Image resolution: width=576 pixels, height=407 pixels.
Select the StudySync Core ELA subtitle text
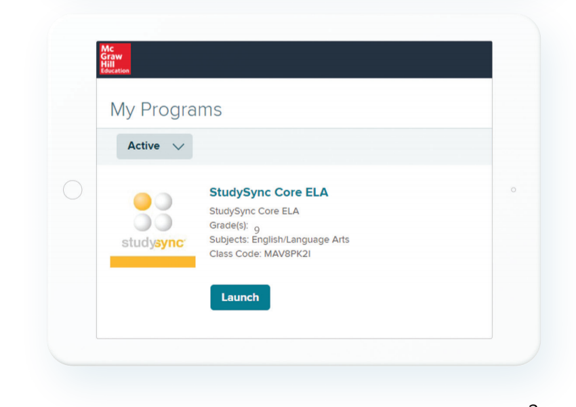[254, 211]
